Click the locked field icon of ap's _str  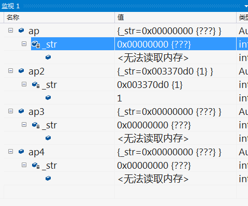tap(36, 44)
